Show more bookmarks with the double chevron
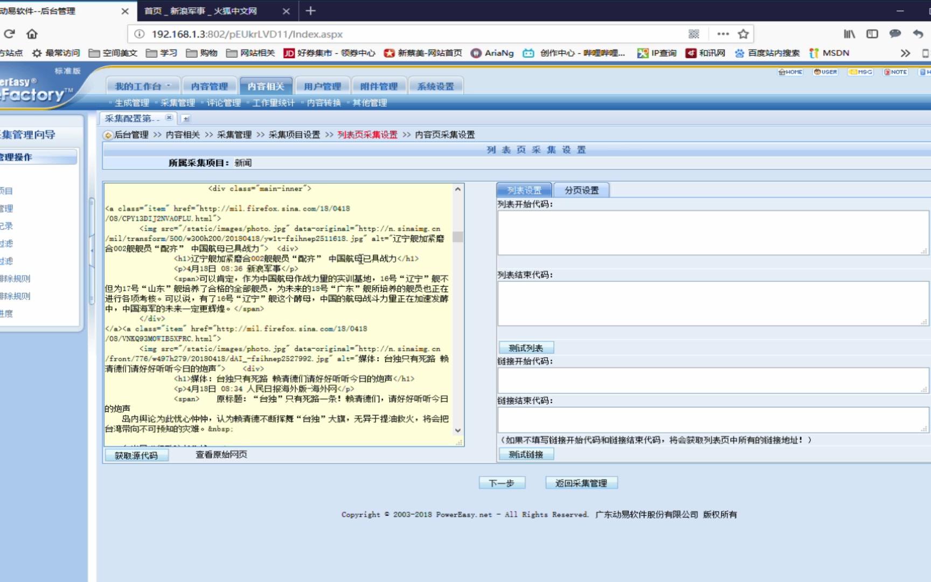 (x=905, y=53)
